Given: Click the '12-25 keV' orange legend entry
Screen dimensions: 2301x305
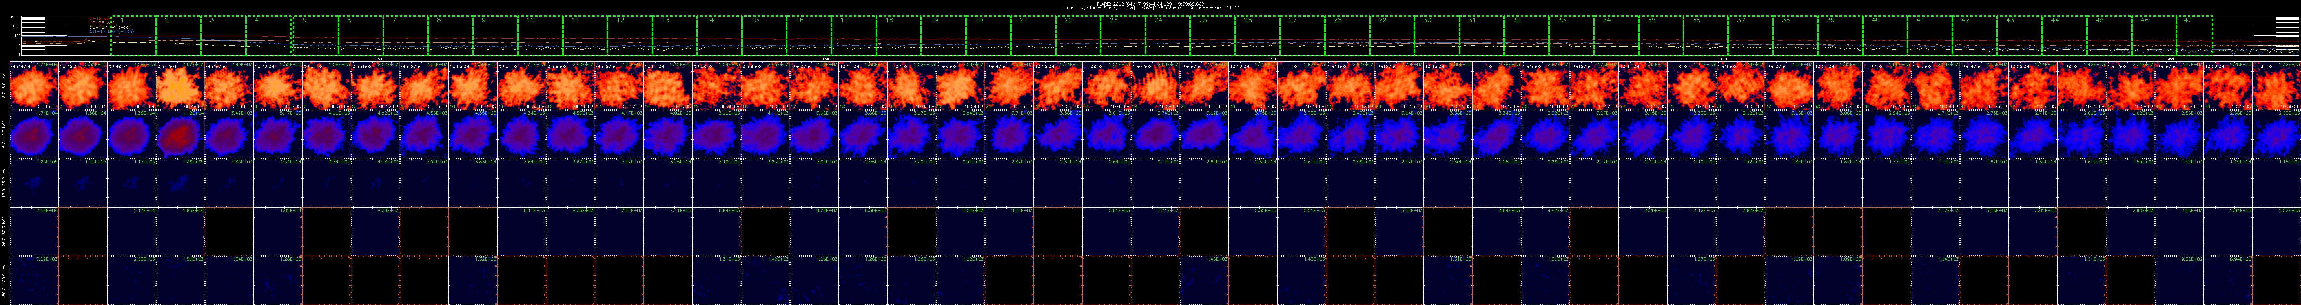Looking at the screenshot, I should pos(102,23).
